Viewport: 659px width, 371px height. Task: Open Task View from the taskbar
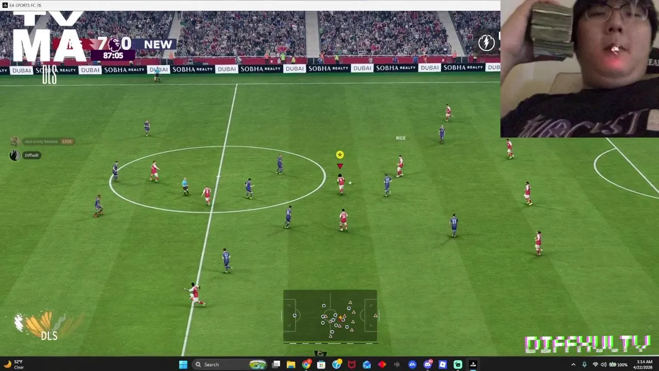tap(276, 364)
